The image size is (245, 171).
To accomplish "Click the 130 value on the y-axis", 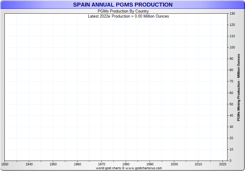I will pos(232,14).
